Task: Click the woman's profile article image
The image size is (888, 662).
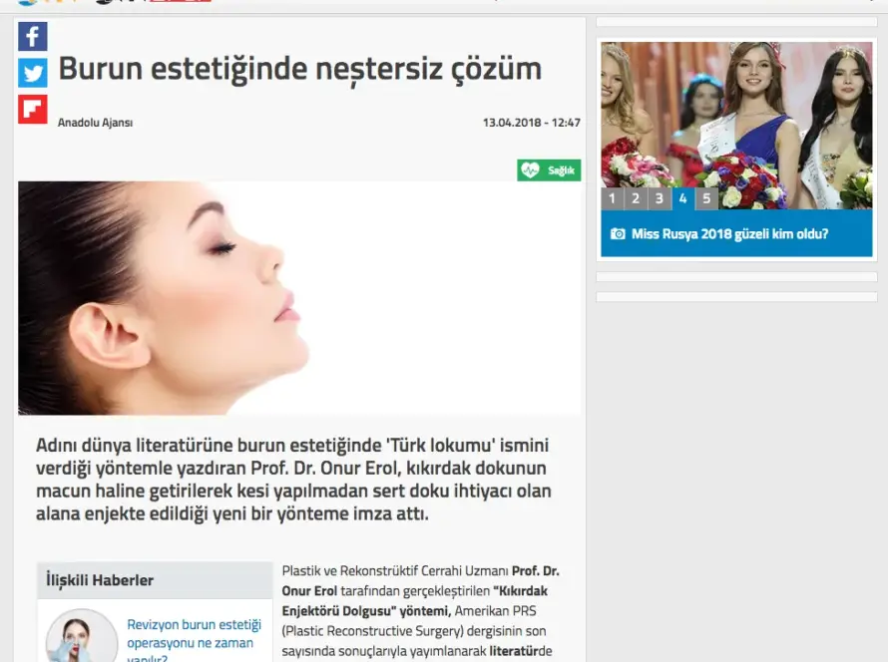Action: pyautogui.click(x=299, y=297)
